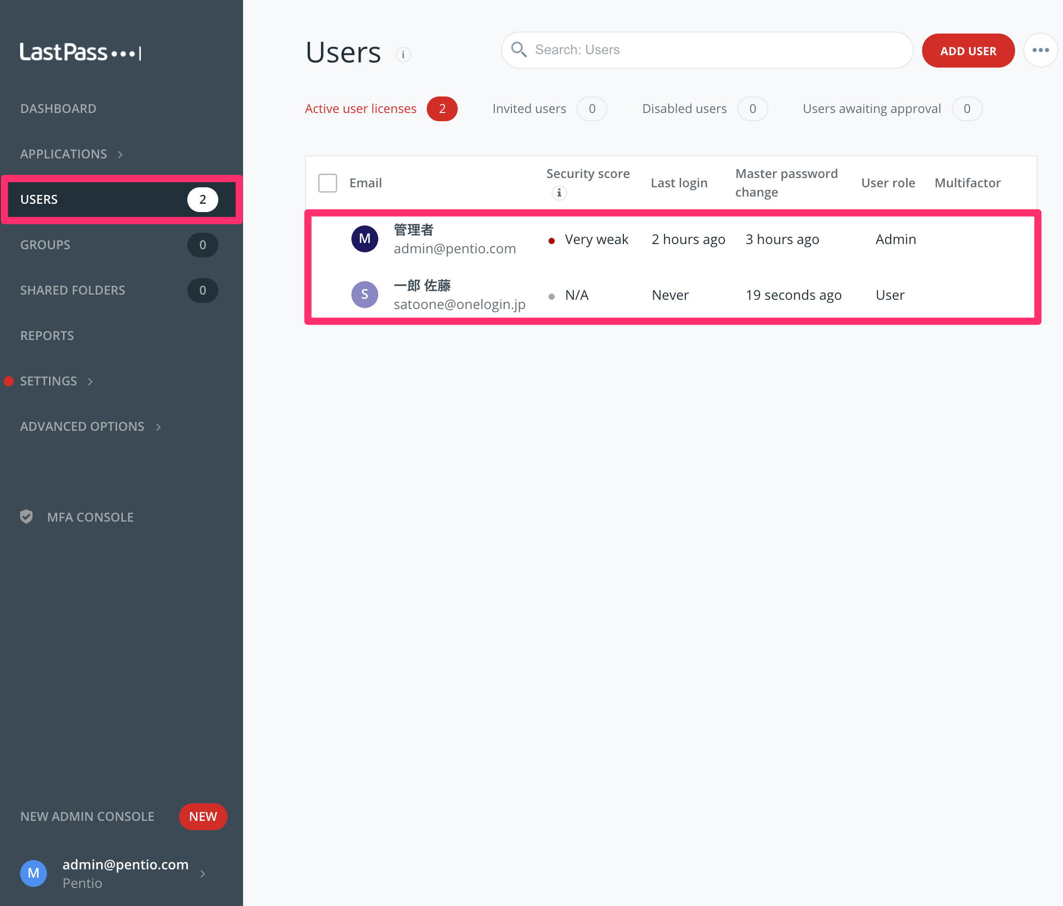Screen dimensions: 1063x906
Task: Click the Admin role value
Action: (x=896, y=239)
